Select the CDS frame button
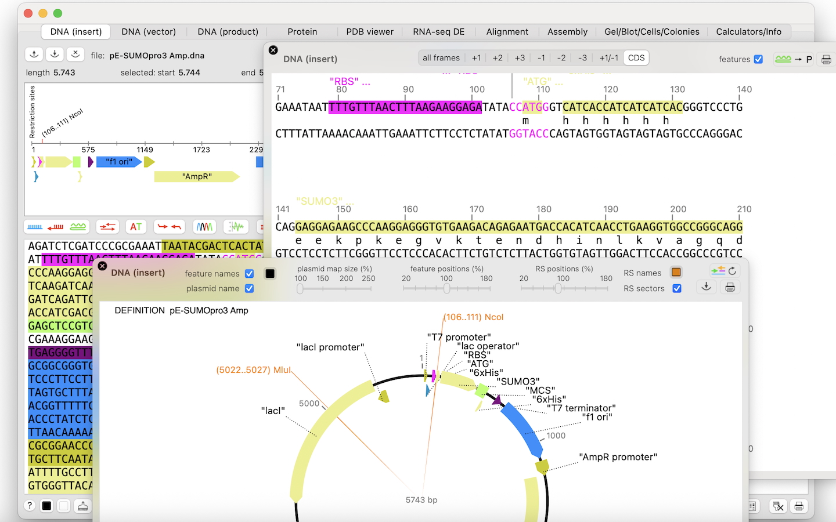The height and width of the screenshot is (522, 836). tap(636, 58)
